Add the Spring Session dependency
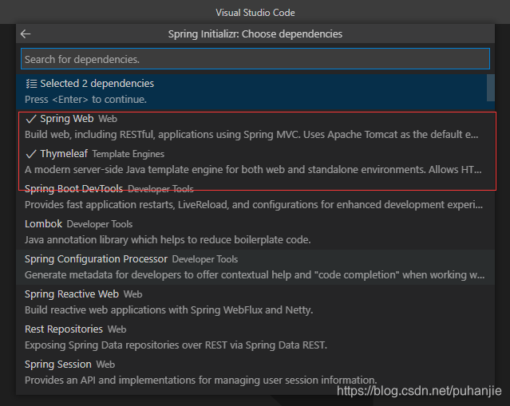Screen dimensions: 510x406 coord(255,372)
